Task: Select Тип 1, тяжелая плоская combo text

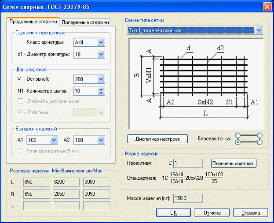Action: (x=191, y=30)
